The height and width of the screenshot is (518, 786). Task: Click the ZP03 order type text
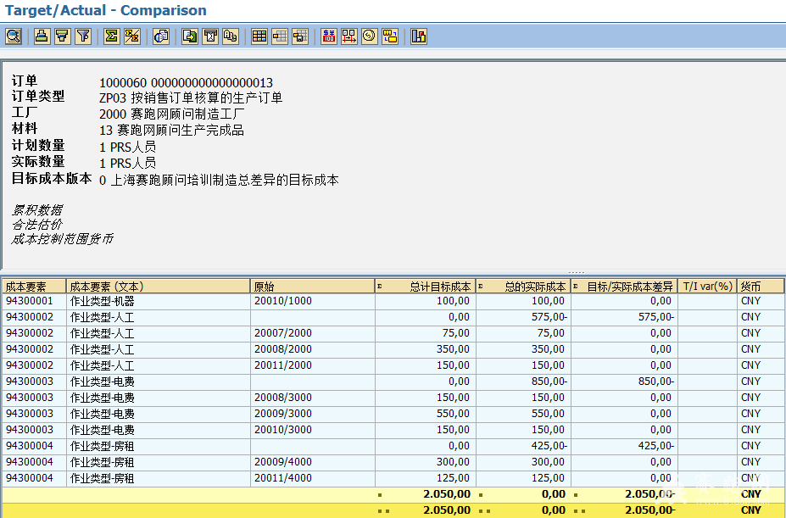[191, 97]
